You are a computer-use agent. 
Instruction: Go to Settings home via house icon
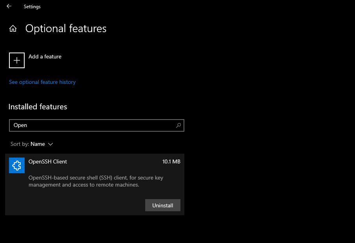[x=13, y=29]
